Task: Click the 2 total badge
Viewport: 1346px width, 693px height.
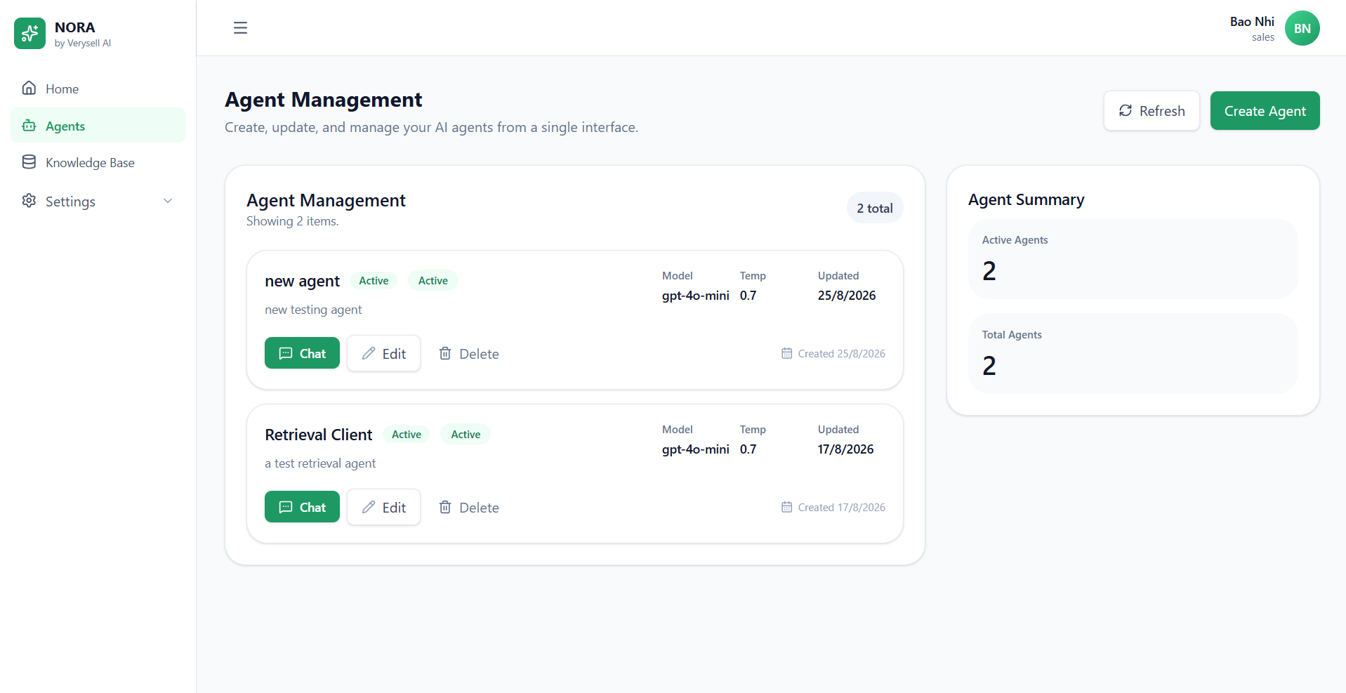Action: click(x=874, y=208)
